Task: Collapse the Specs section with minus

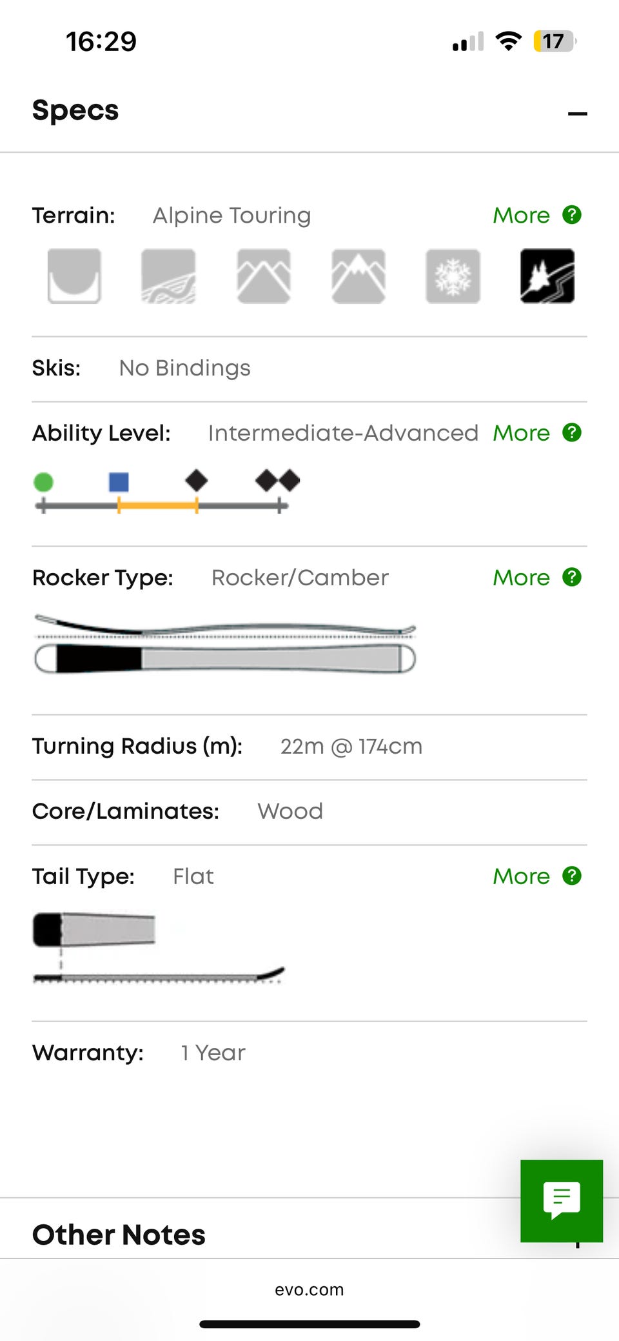Action: [x=577, y=114]
